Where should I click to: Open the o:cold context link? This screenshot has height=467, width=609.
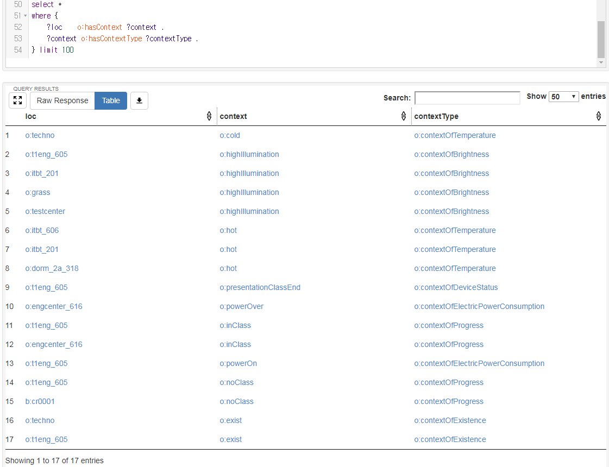pyautogui.click(x=230, y=135)
